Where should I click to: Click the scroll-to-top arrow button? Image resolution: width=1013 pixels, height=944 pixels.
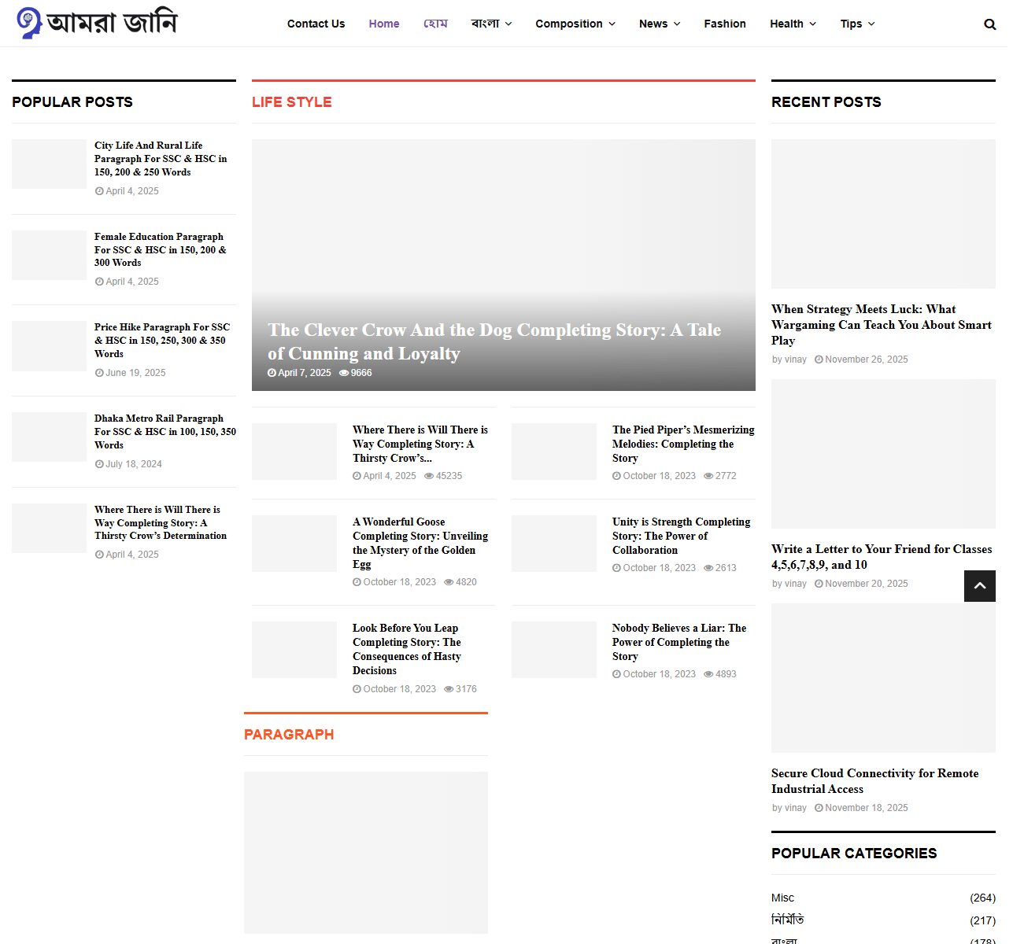(x=979, y=586)
